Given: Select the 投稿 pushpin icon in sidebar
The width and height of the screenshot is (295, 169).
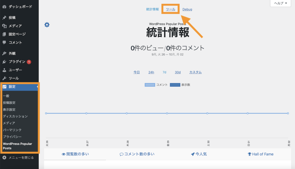Looking at the screenshot, I should pos(5,18).
